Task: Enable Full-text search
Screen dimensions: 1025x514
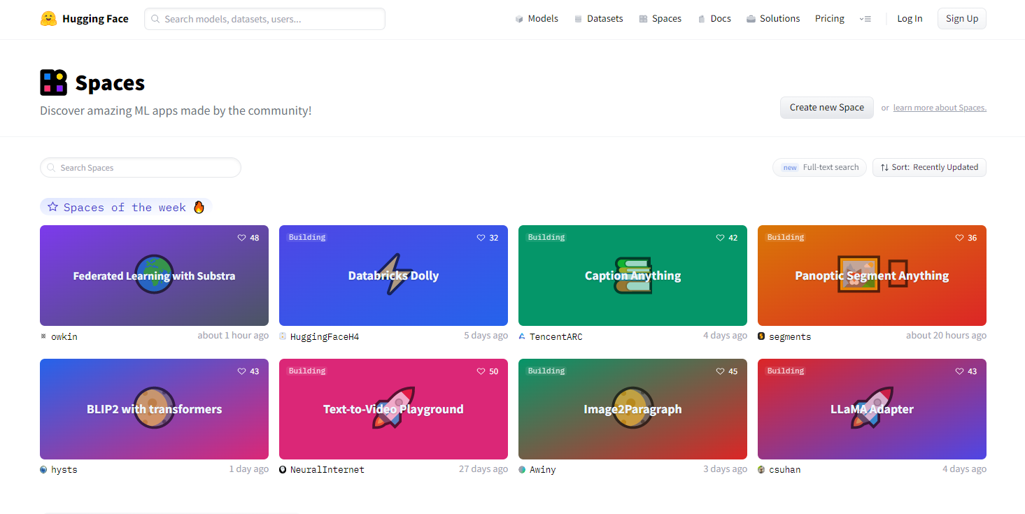Action: click(x=819, y=168)
